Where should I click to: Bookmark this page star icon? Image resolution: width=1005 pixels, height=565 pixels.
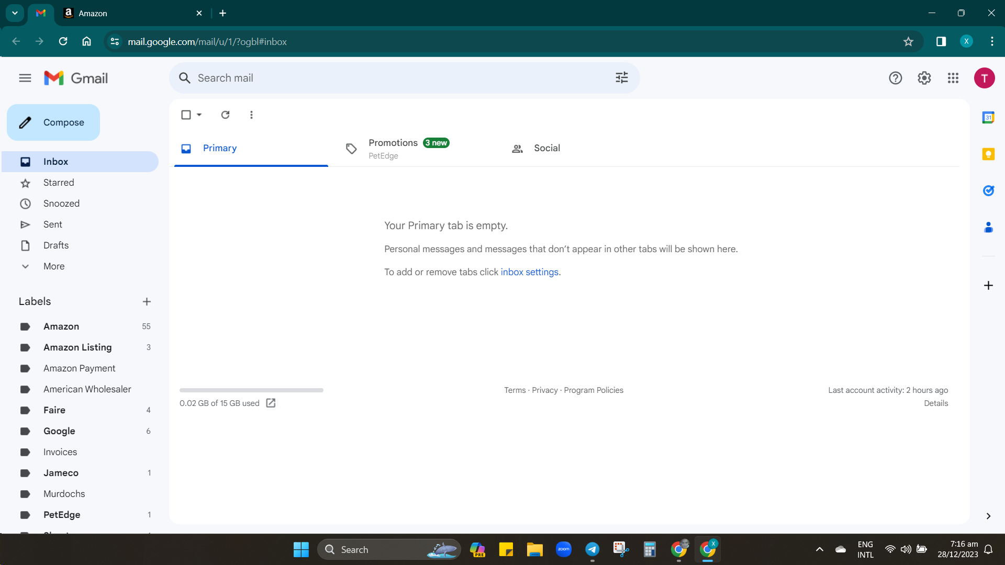point(908,41)
